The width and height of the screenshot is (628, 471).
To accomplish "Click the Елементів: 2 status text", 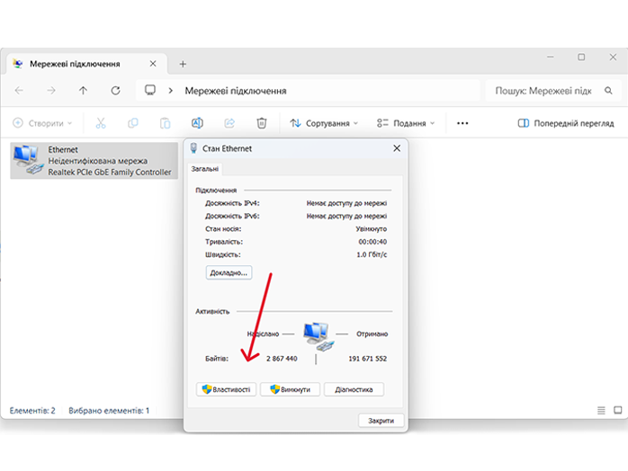I will [x=32, y=411].
